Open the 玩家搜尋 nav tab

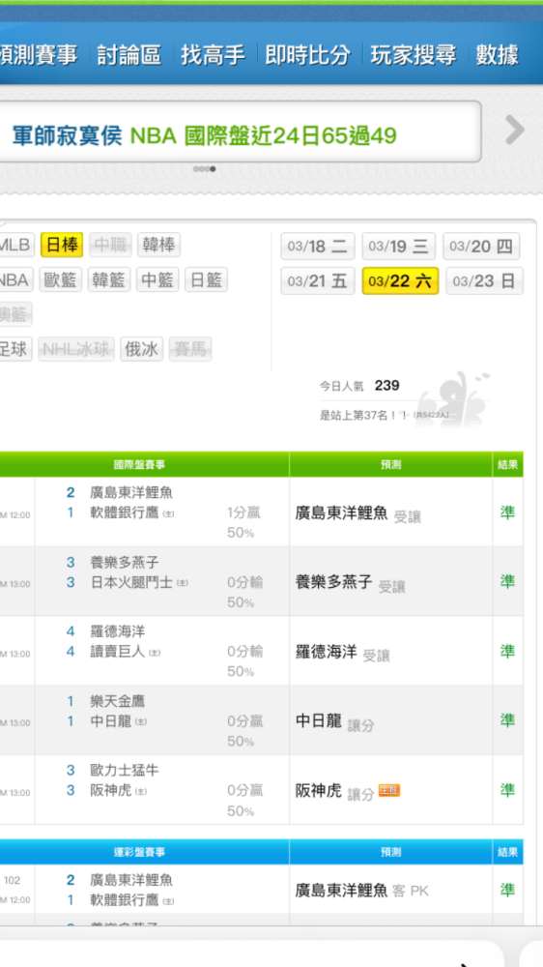click(413, 55)
